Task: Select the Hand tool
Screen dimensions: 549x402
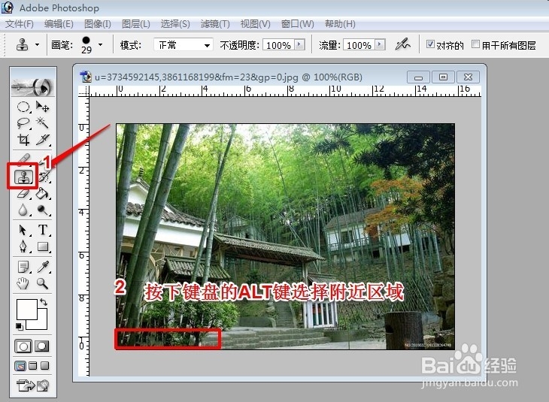Action: (23, 283)
